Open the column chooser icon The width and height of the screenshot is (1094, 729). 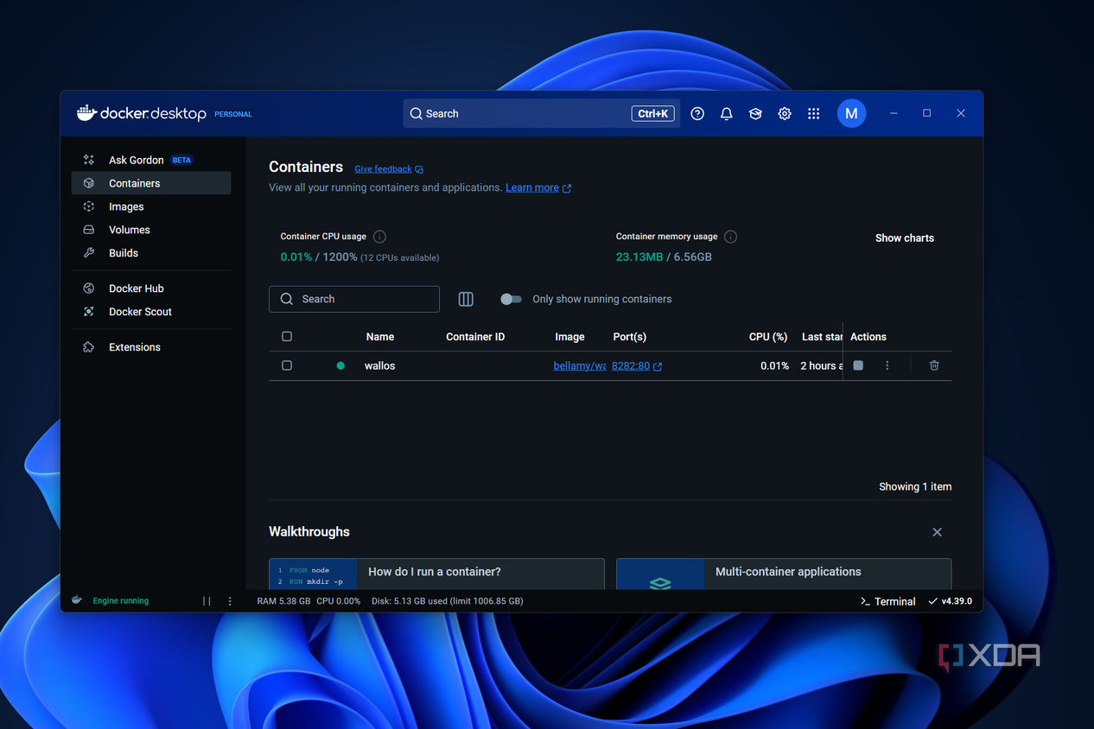point(466,299)
